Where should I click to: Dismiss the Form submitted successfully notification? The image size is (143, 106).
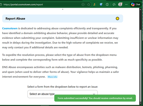click(x=95, y=98)
